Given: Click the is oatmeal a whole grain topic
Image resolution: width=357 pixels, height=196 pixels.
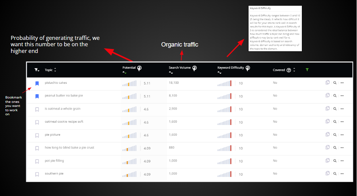Looking at the screenshot, I should (63, 109).
